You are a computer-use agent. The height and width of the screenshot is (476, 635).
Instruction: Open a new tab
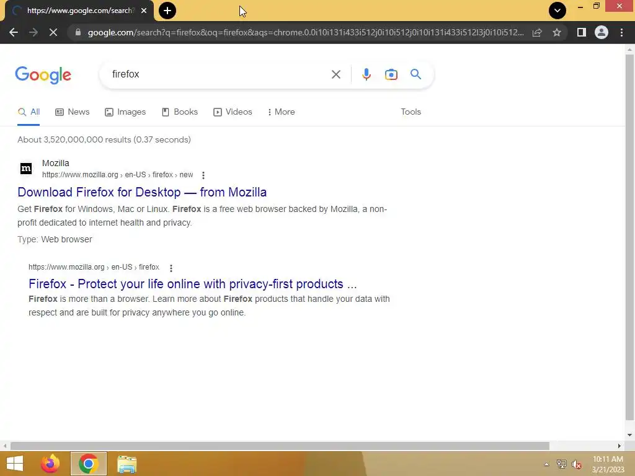(167, 11)
